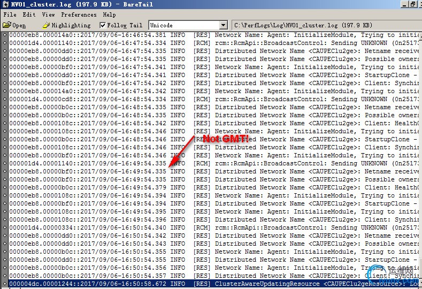Select the 16:49:54.335 RCM BroadcastControl line
The image size is (422, 289).
click(214, 163)
